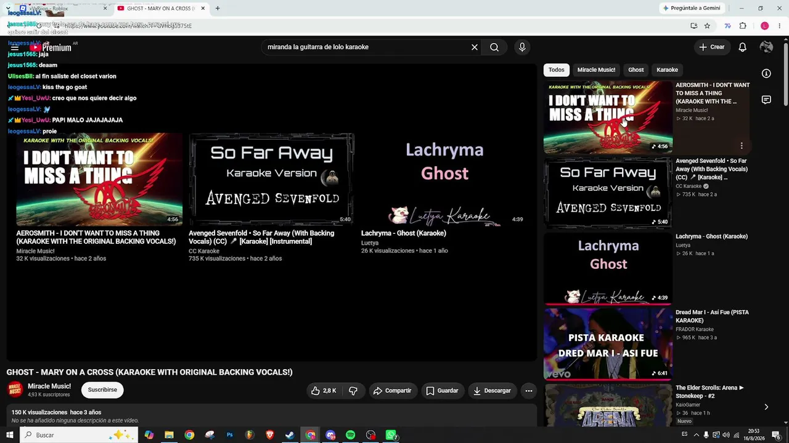Show hidden system tray icons
The width and height of the screenshot is (789, 443).
coord(696,435)
